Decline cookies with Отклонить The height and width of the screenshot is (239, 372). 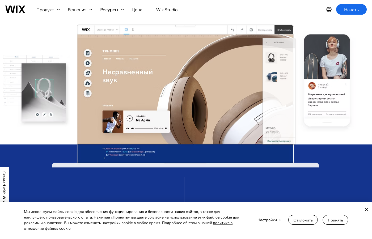(303, 220)
